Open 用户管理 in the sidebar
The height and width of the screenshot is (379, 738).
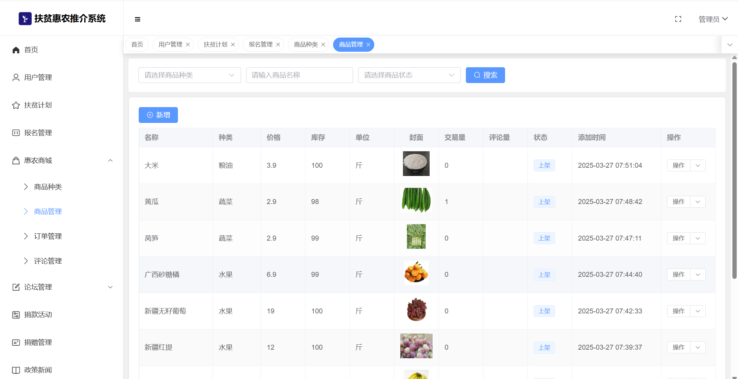coord(38,77)
